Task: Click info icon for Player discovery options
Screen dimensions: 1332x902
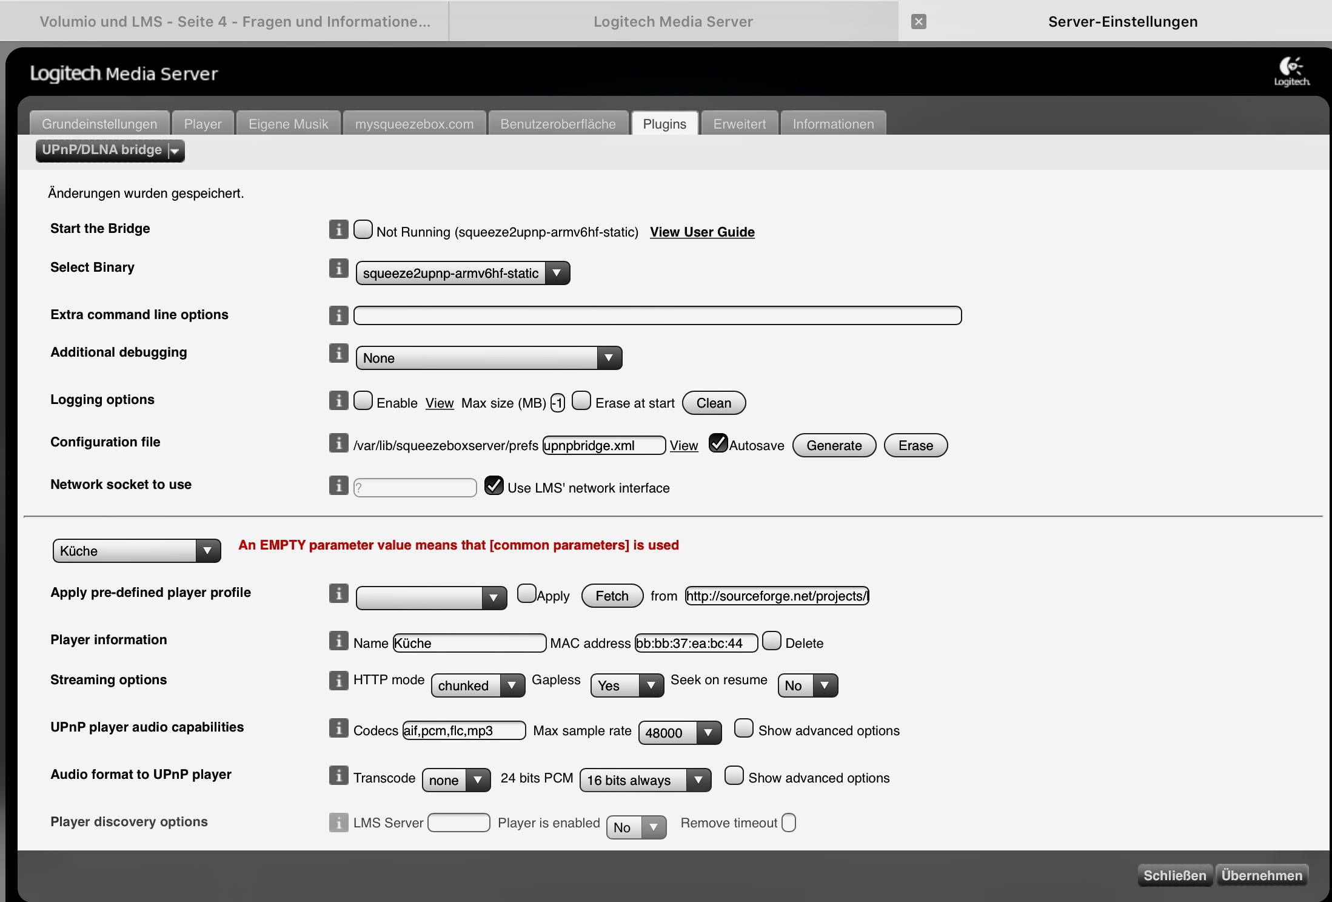Action: coord(338,823)
